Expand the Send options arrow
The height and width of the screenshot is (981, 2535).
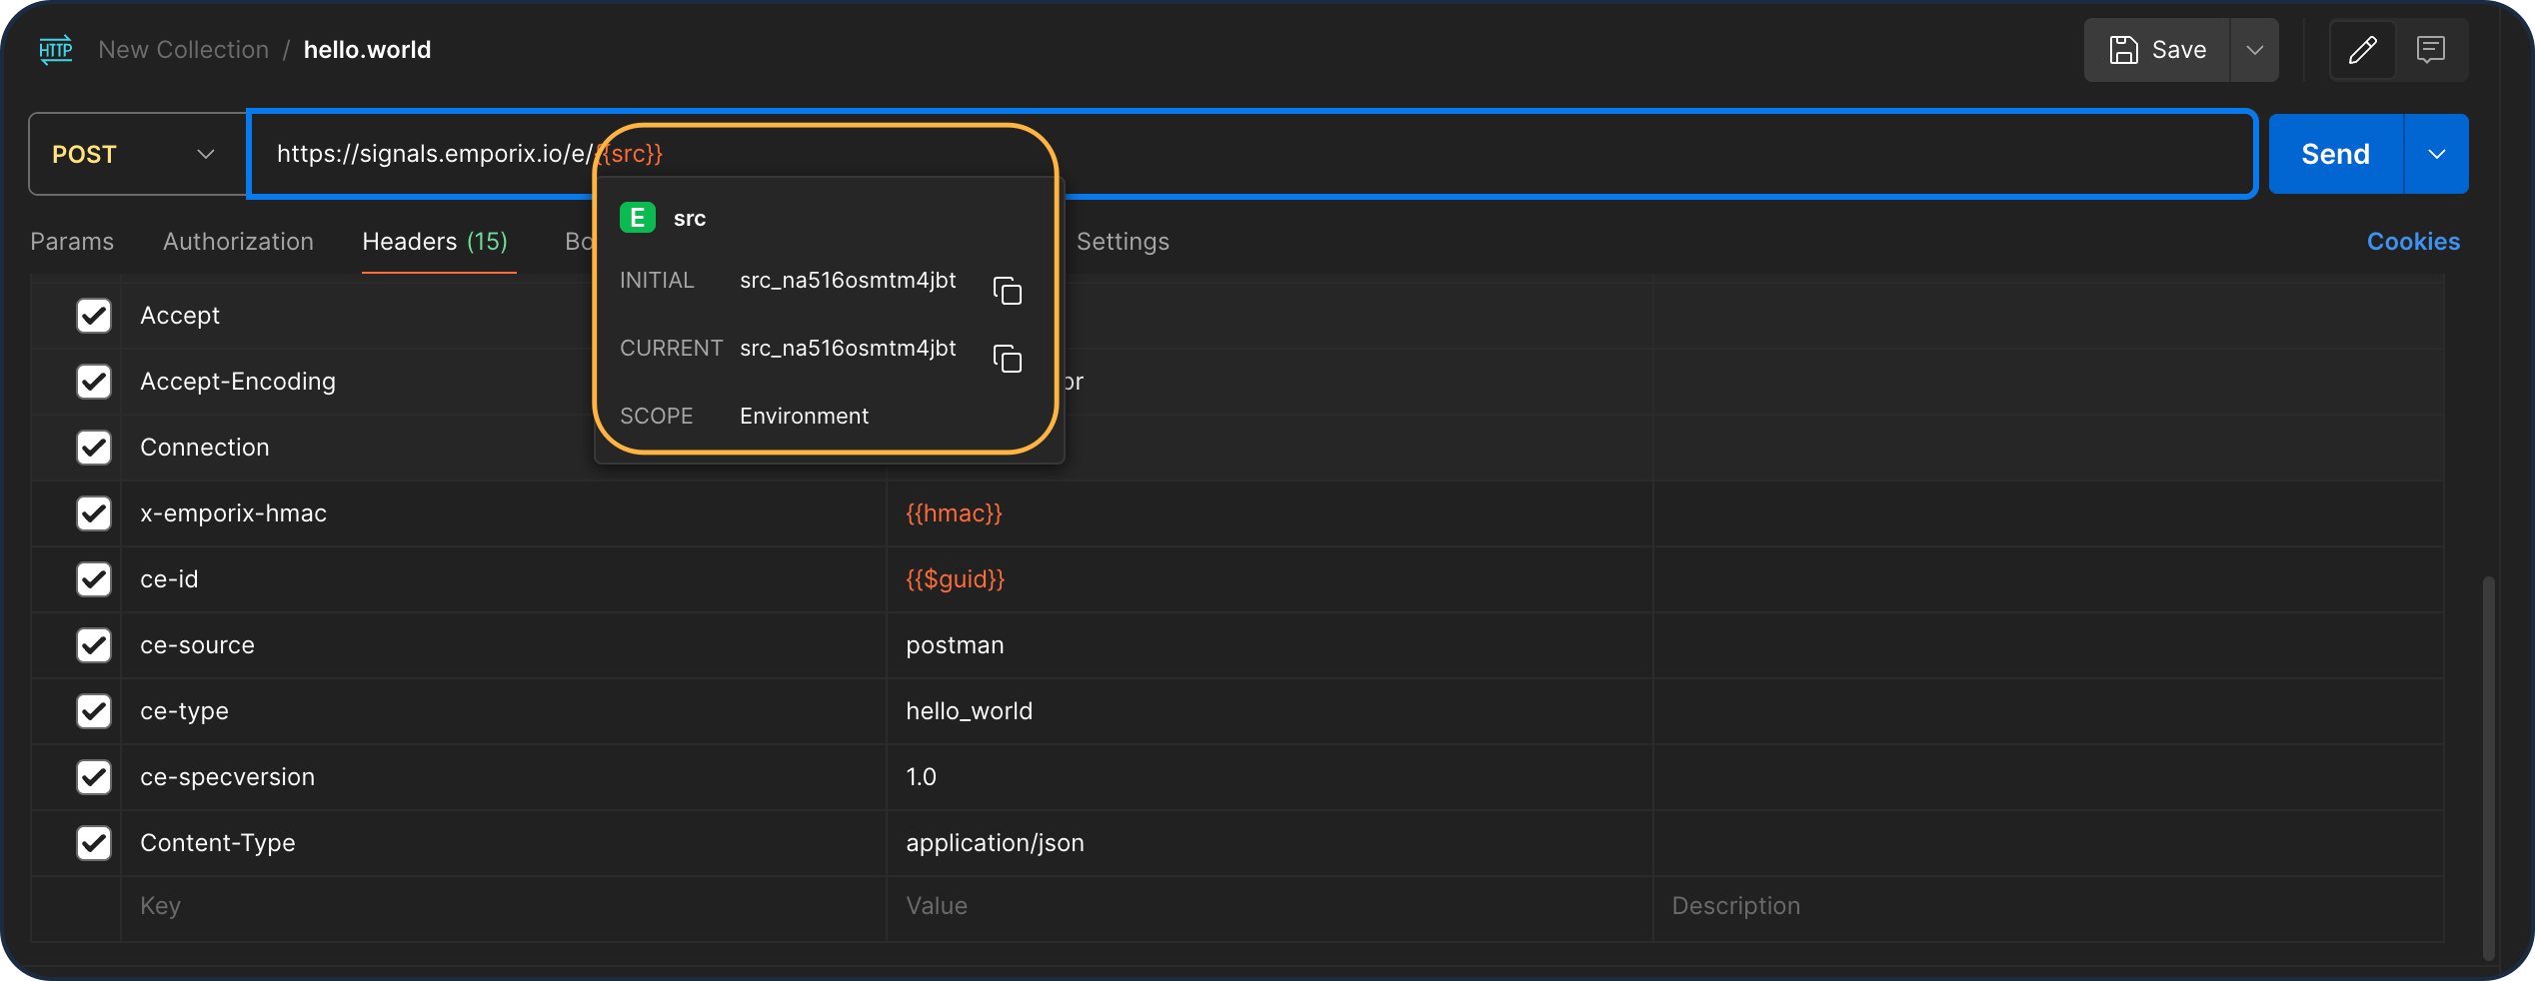pos(2436,154)
